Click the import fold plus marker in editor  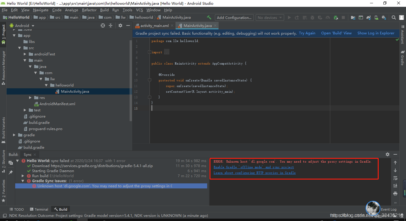[x=150, y=52]
